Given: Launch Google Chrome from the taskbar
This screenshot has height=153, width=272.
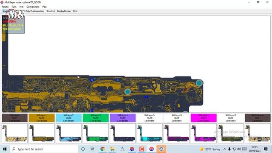Looking at the screenshot, I should [102, 149].
